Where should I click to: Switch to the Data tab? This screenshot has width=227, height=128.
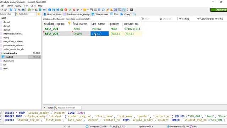115,14
